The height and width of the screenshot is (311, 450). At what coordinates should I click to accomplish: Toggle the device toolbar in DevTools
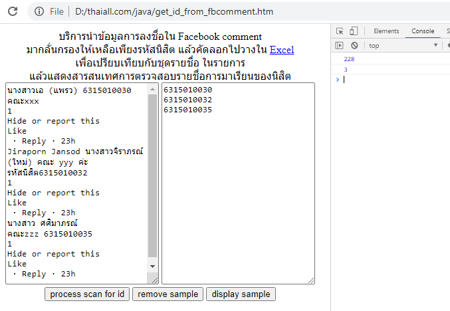(353, 31)
